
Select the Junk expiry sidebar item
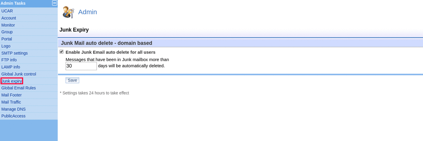[x=12, y=81]
